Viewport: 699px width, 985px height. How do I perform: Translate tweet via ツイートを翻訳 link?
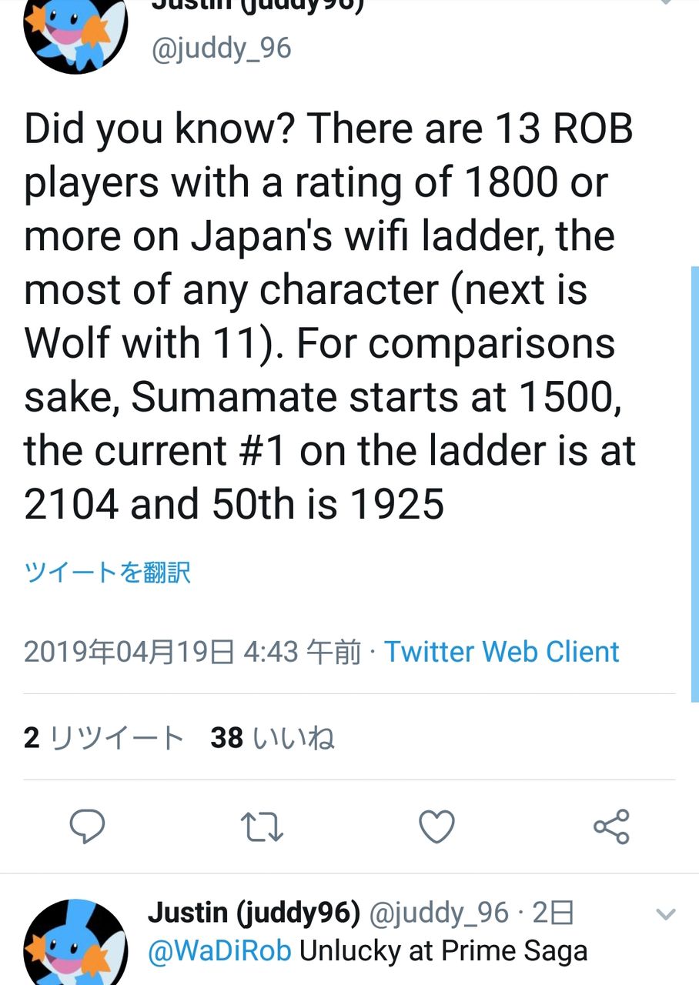coord(108,573)
